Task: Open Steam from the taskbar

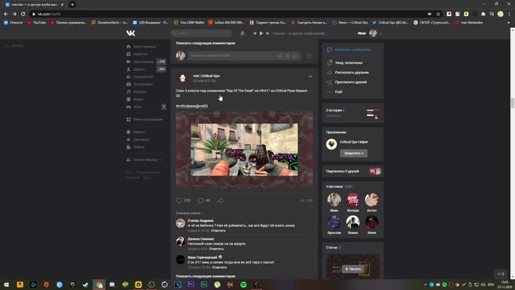Action: 86,284
